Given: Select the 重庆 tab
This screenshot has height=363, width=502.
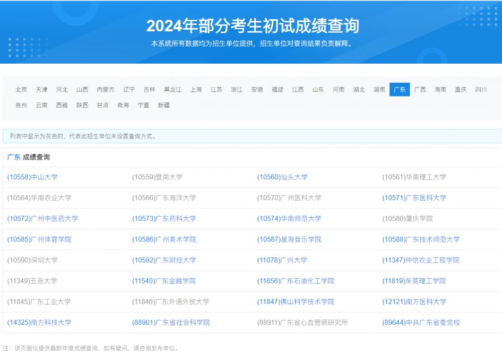Looking at the screenshot, I should click(x=461, y=90).
